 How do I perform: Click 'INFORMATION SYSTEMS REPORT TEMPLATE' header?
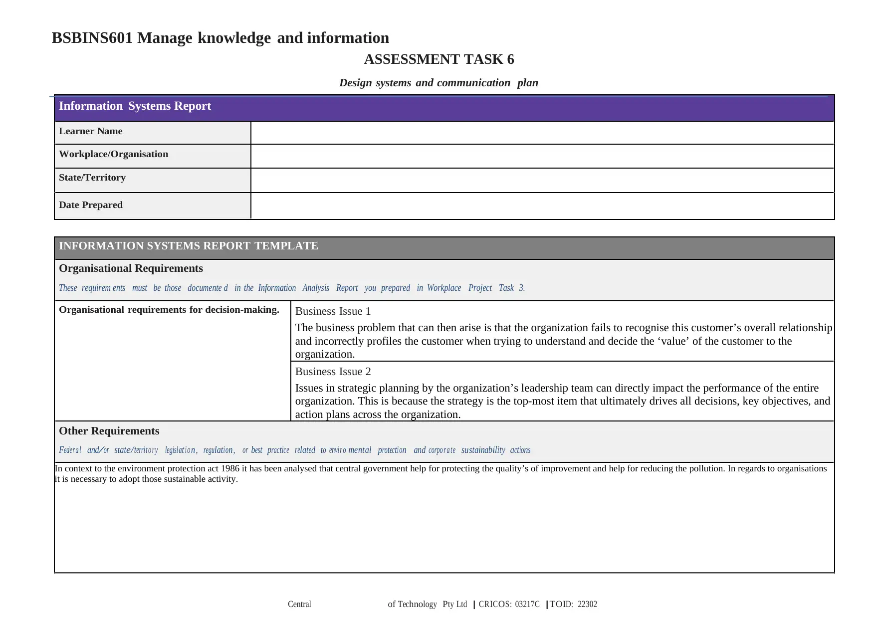[189, 246]
